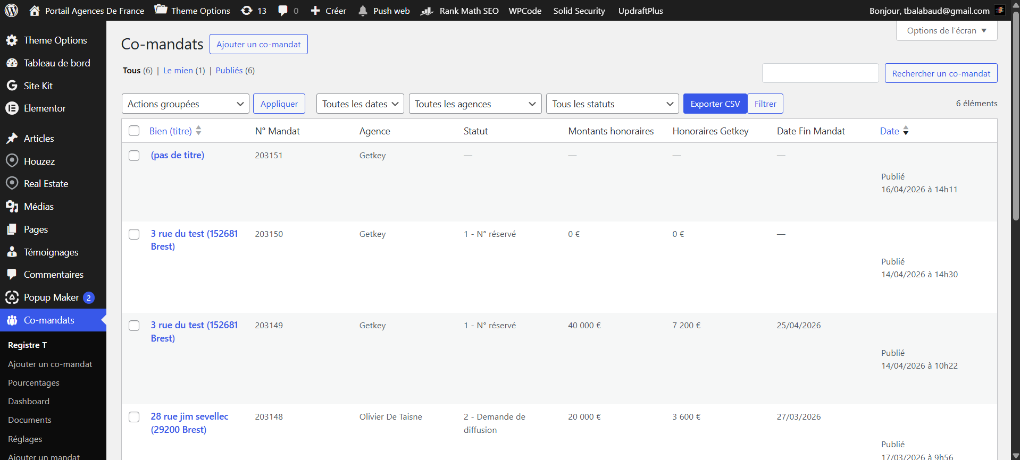Image resolution: width=1020 pixels, height=460 pixels.
Task: Open comments bubble icon in admin bar
Action: 283,11
